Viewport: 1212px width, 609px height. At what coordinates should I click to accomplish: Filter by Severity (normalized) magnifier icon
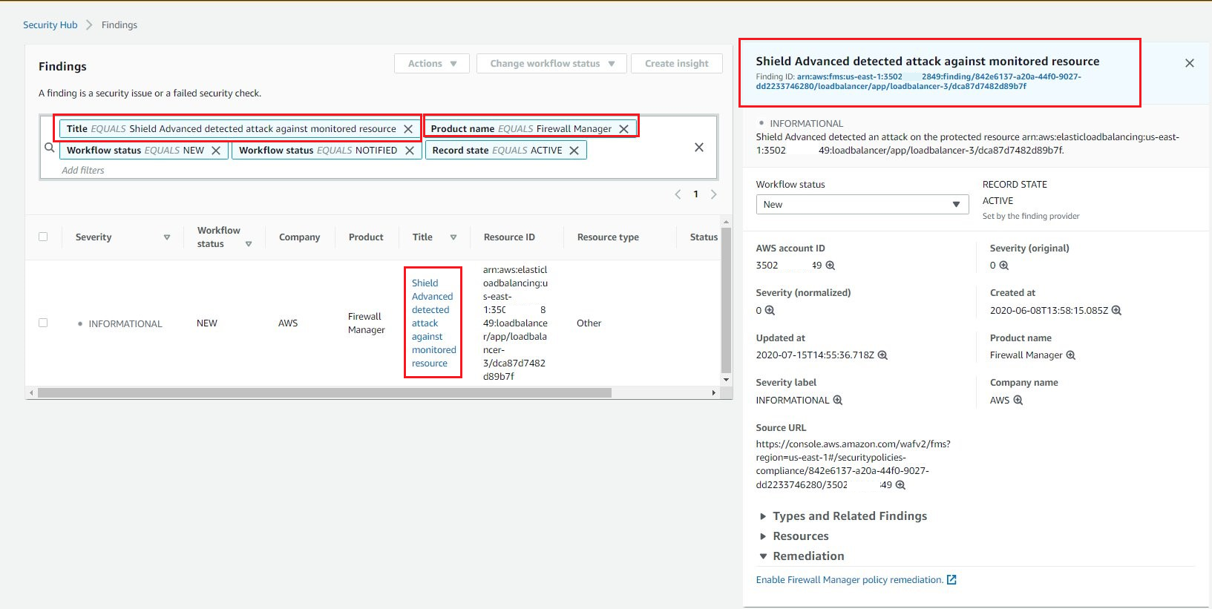tap(770, 311)
